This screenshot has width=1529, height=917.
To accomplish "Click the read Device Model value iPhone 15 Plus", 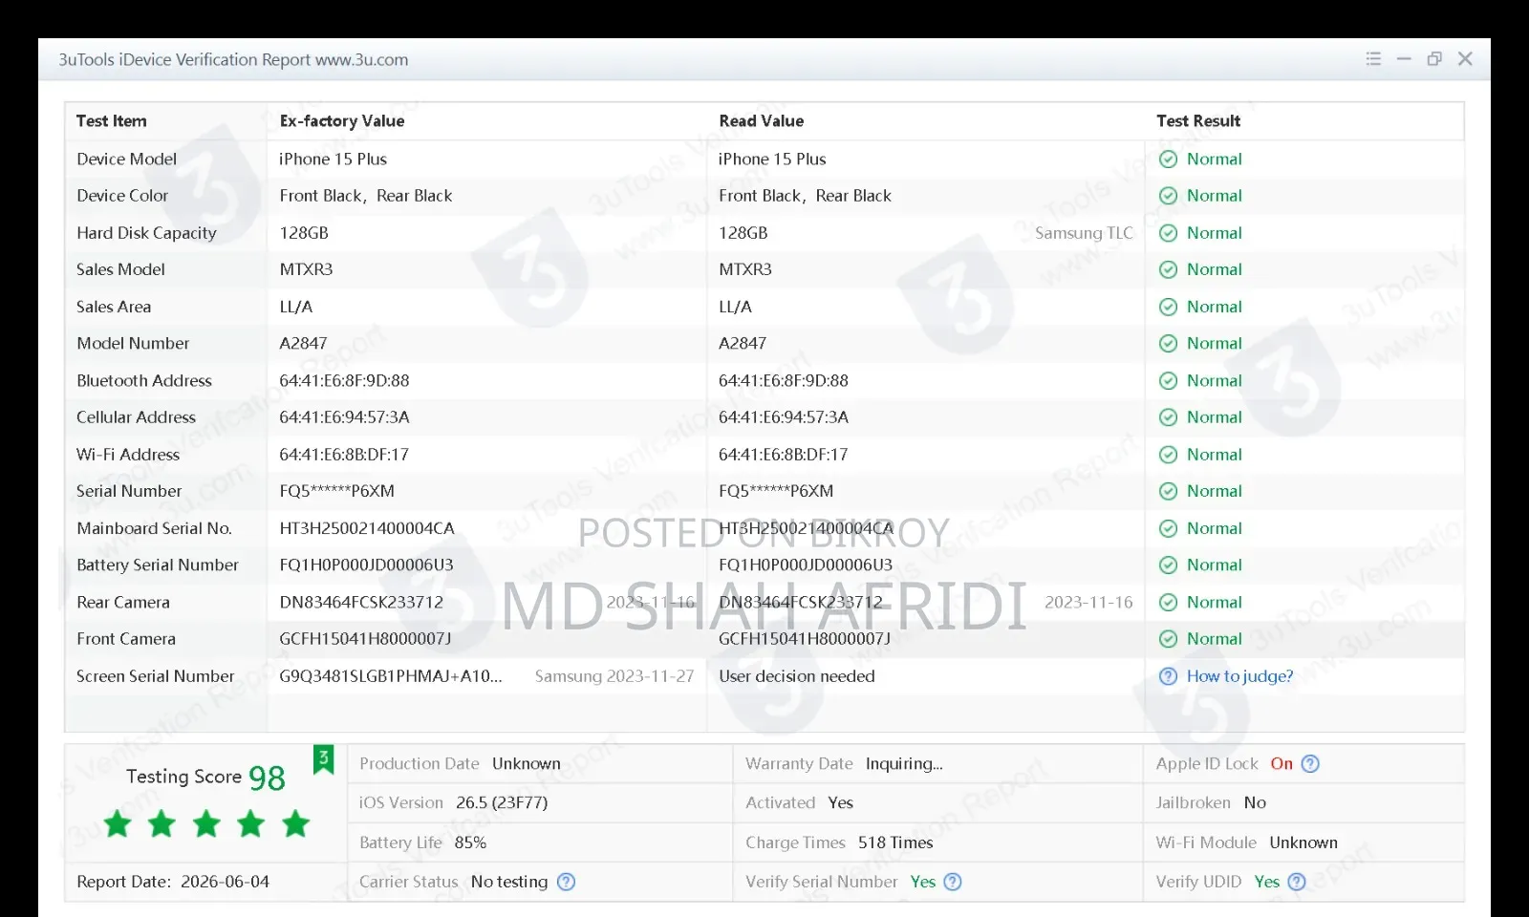I will [x=772, y=160].
